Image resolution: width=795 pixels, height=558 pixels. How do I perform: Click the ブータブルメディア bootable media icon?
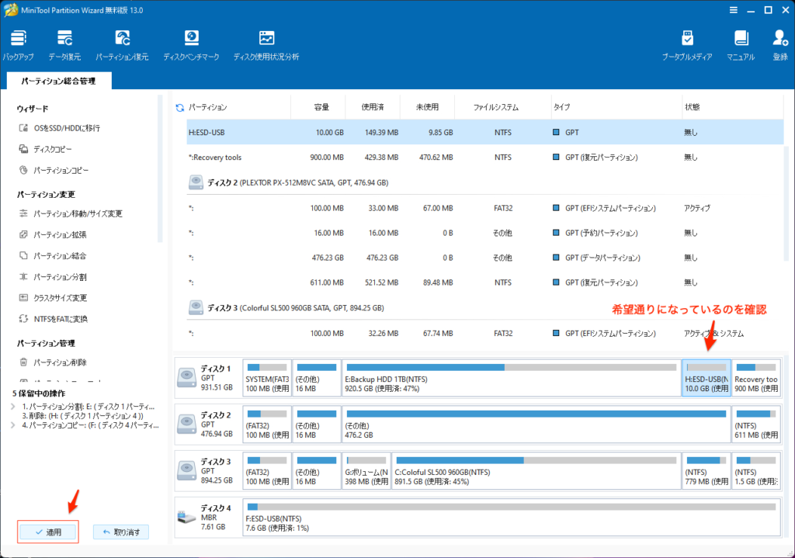(x=687, y=45)
